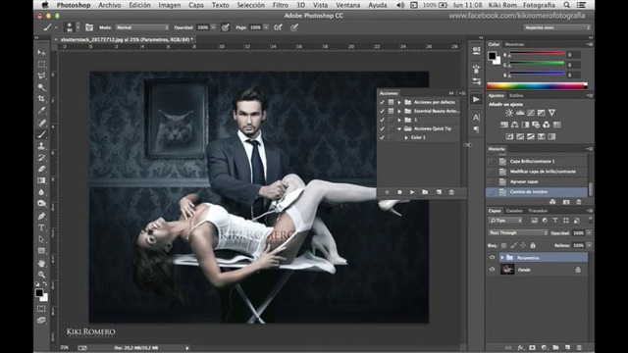Screen dimensions: 628x353
Task: Select the Clone Stamp tool
Action: [41, 146]
